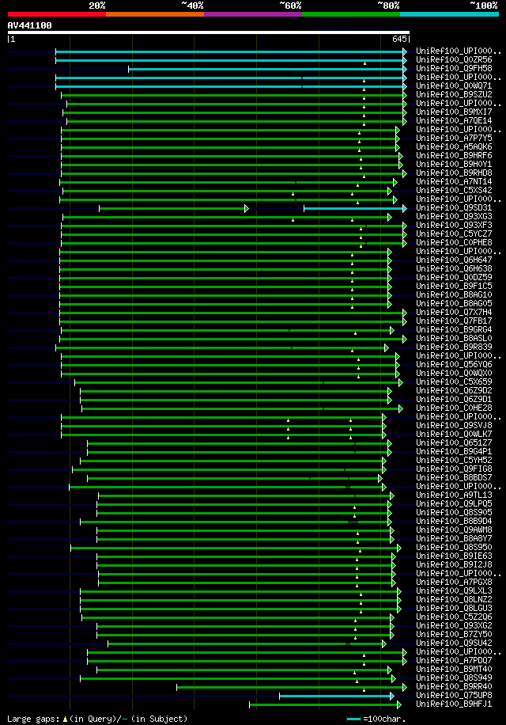The height and width of the screenshot is (725, 506).
Task: Open the UniRef100_Q9FH58 hit label
Action: point(454,68)
